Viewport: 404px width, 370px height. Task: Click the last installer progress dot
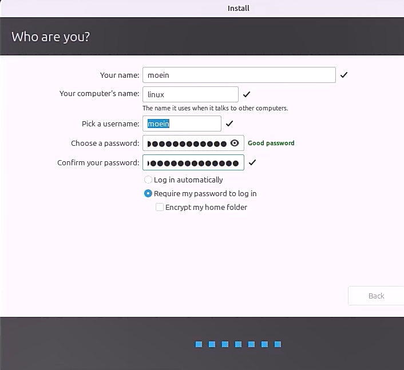(278, 344)
